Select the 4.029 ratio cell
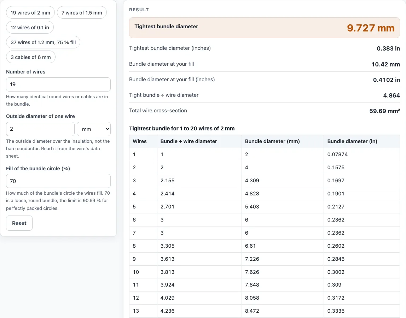Screen dimensions: 406x318 (199, 298)
